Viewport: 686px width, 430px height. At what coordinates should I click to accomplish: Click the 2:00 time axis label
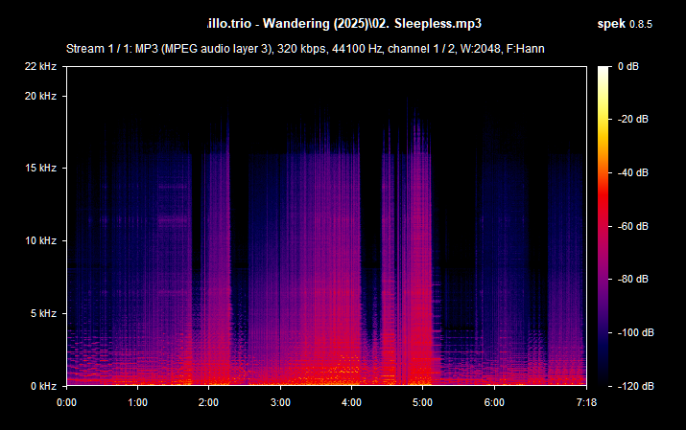pos(208,402)
